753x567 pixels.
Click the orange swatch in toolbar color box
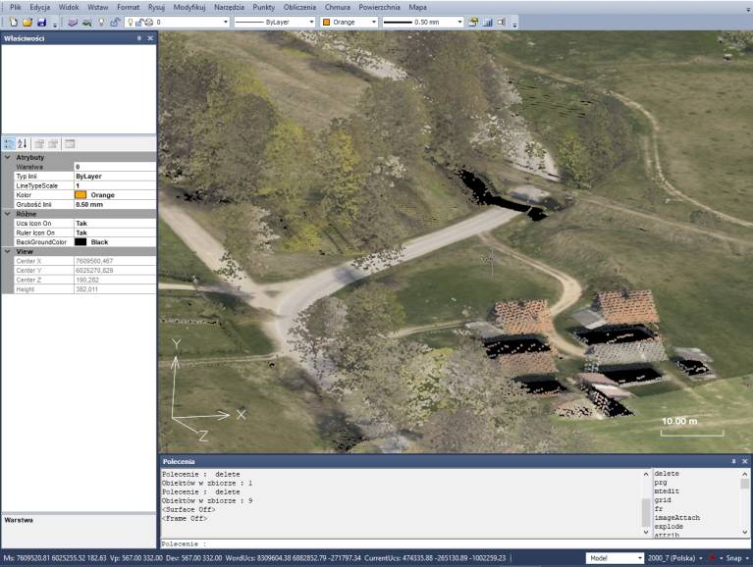coord(327,22)
